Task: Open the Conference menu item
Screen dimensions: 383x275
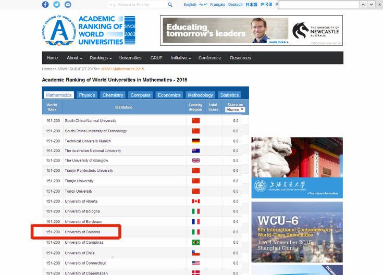Action: click(x=209, y=58)
